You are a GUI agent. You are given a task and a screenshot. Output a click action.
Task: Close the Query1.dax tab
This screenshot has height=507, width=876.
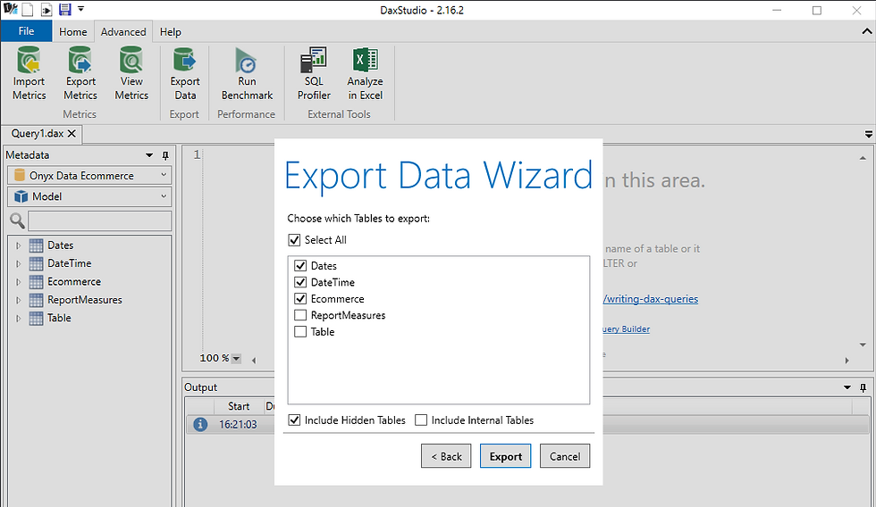pos(72,133)
